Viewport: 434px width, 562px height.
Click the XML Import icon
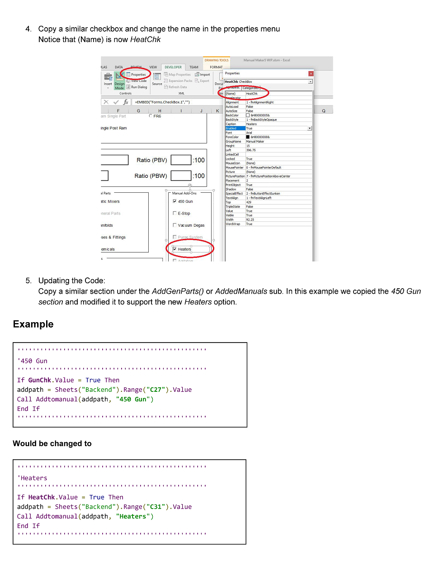tap(203, 75)
